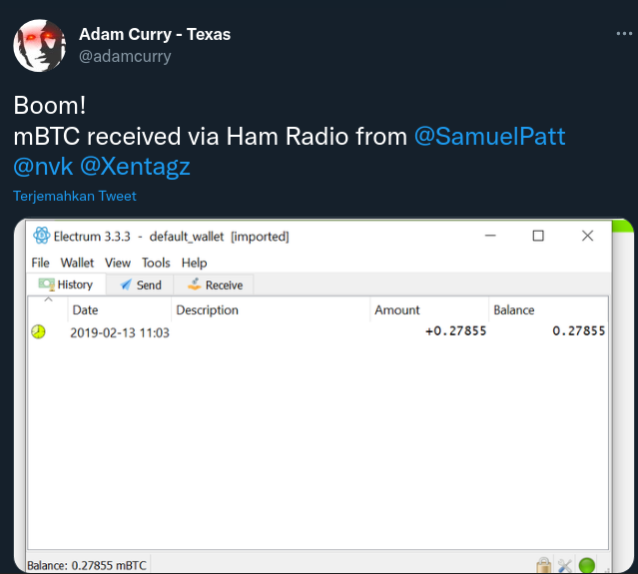The width and height of the screenshot is (638, 574).
Task: Sort history by the Date column
Action: [119, 310]
